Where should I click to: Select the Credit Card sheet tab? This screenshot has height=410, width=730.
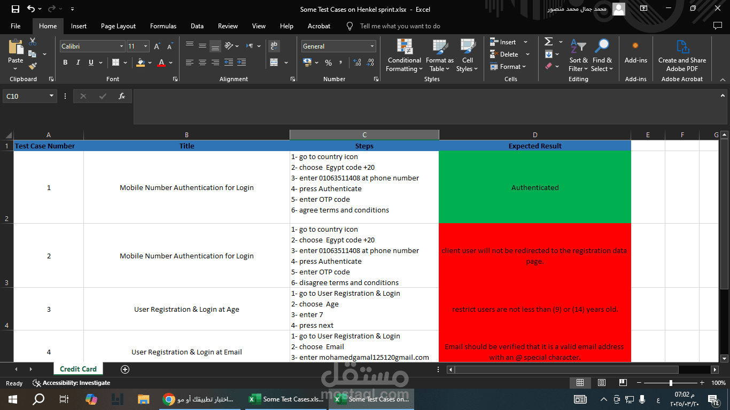pyautogui.click(x=78, y=369)
